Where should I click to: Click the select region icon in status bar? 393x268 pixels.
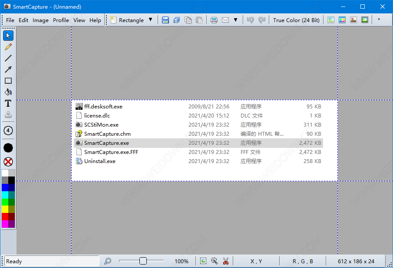click(x=203, y=261)
